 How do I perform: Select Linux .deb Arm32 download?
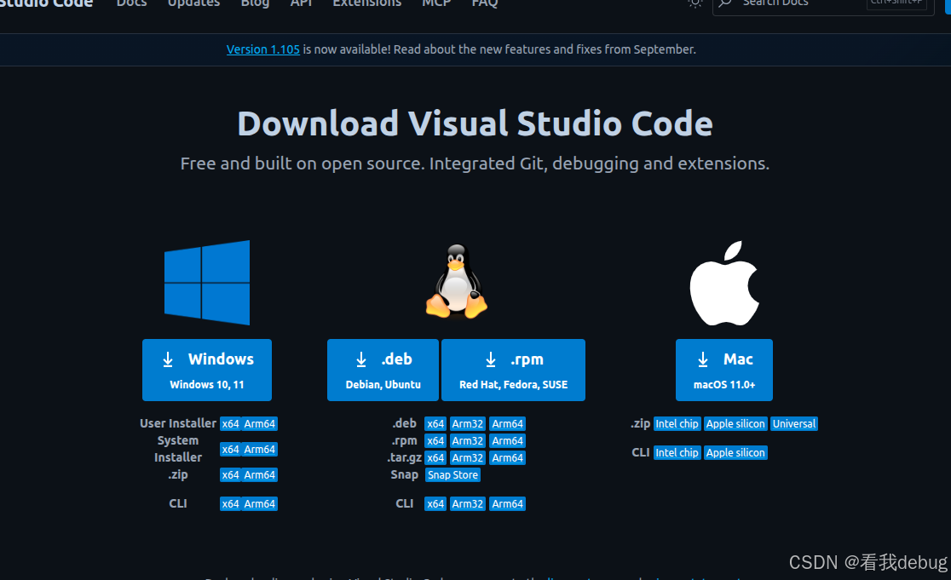tap(468, 423)
